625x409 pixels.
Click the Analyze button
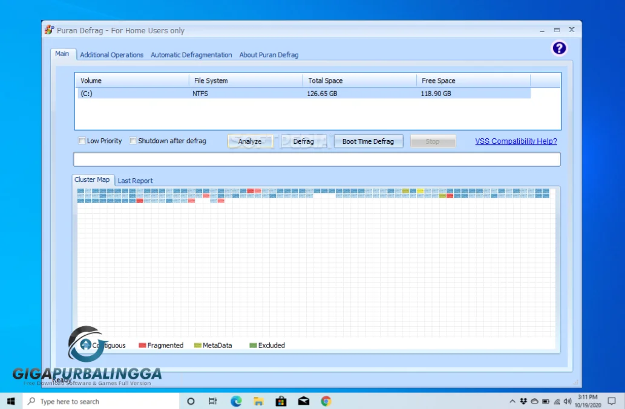(250, 141)
